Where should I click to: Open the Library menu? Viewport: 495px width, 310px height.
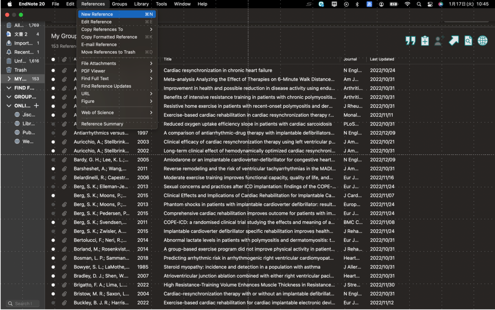click(141, 4)
